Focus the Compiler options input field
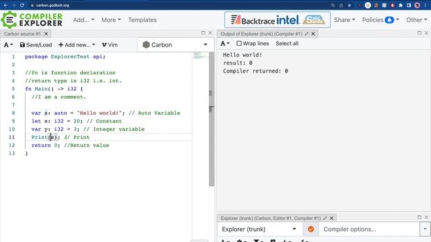The width and height of the screenshot is (431, 242). (370, 229)
